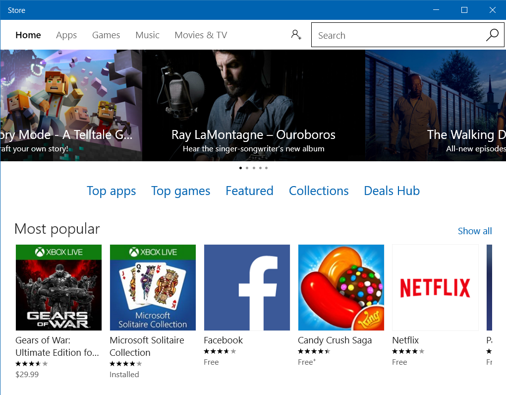Screen dimensions: 506x395
Task: Open the Gears of War app tile
Action: tap(59, 287)
